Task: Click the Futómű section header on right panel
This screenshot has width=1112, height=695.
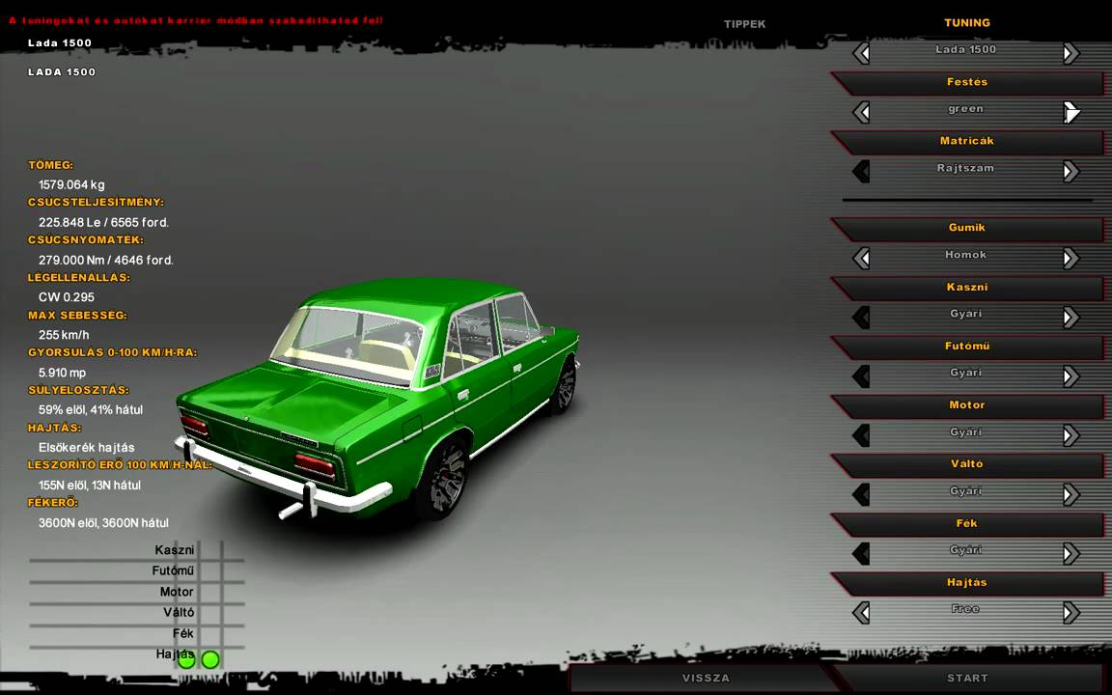Action: click(x=967, y=347)
